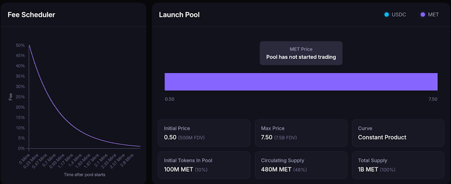Click the Launch Pool panel title

(179, 14)
